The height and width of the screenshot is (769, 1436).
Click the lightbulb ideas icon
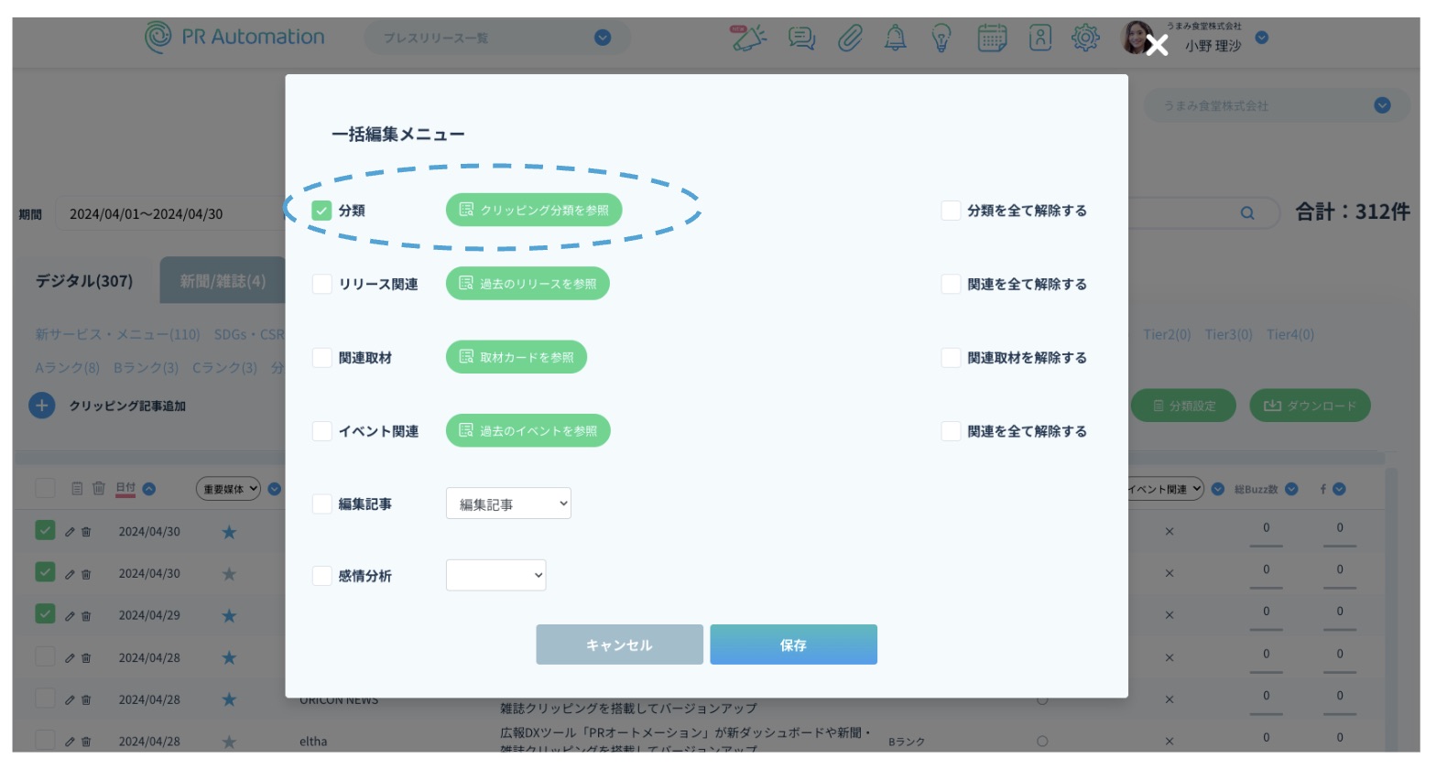(941, 38)
